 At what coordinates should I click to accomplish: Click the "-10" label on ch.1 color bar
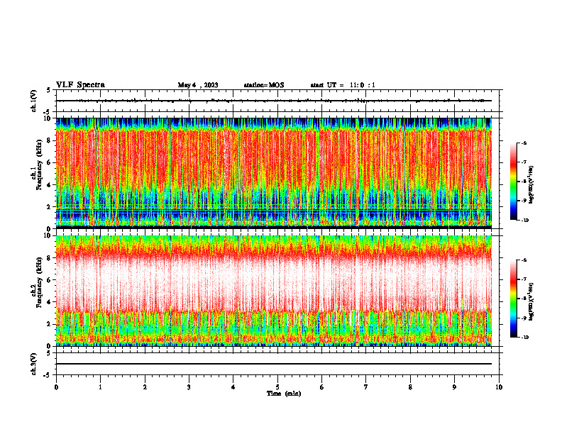pos(525,221)
